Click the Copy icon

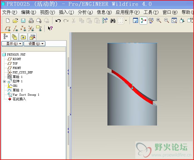(x=82, y=21)
